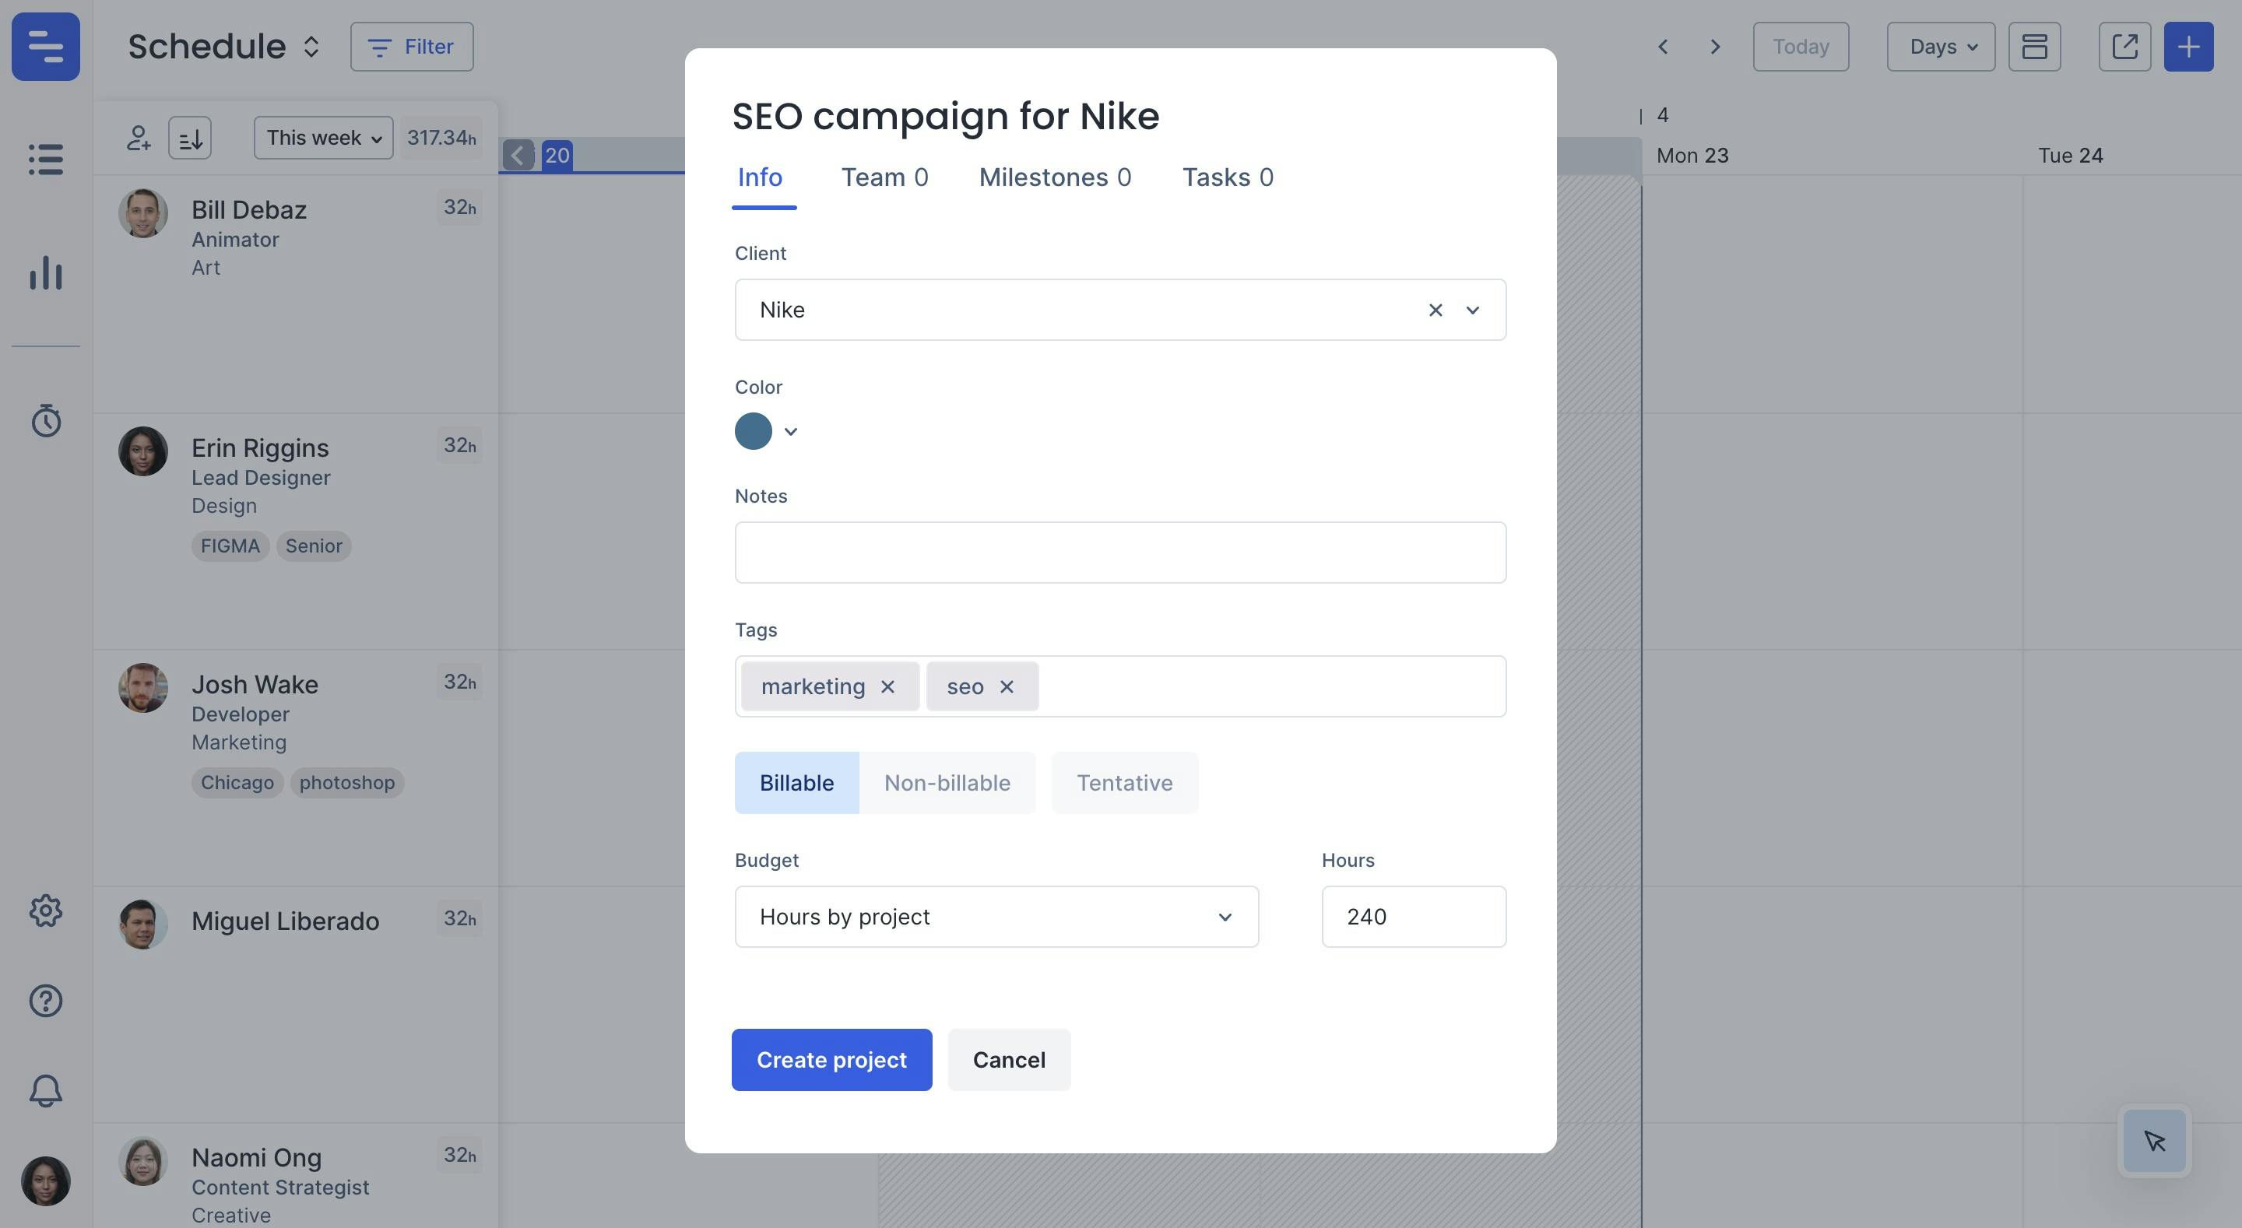Image resolution: width=2242 pixels, height=1228 pixels.
Task: Open the This week dropdown
Action: 324,138
